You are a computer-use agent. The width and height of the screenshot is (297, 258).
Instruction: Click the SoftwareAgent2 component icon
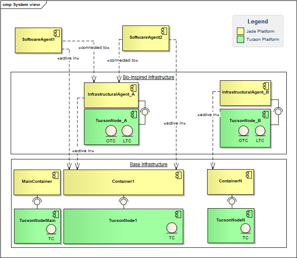[x=164, y=31]
